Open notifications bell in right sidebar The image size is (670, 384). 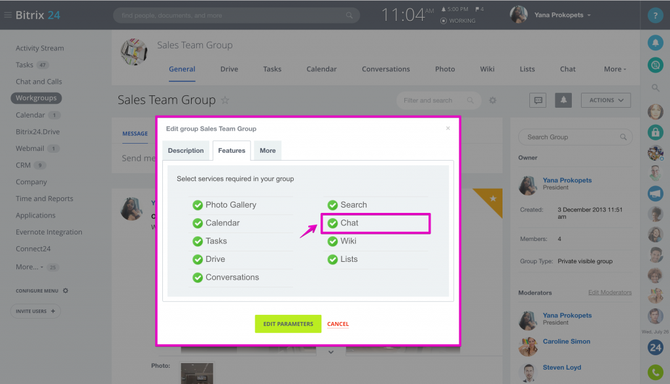pyautogui.click(x=655, y=42)
